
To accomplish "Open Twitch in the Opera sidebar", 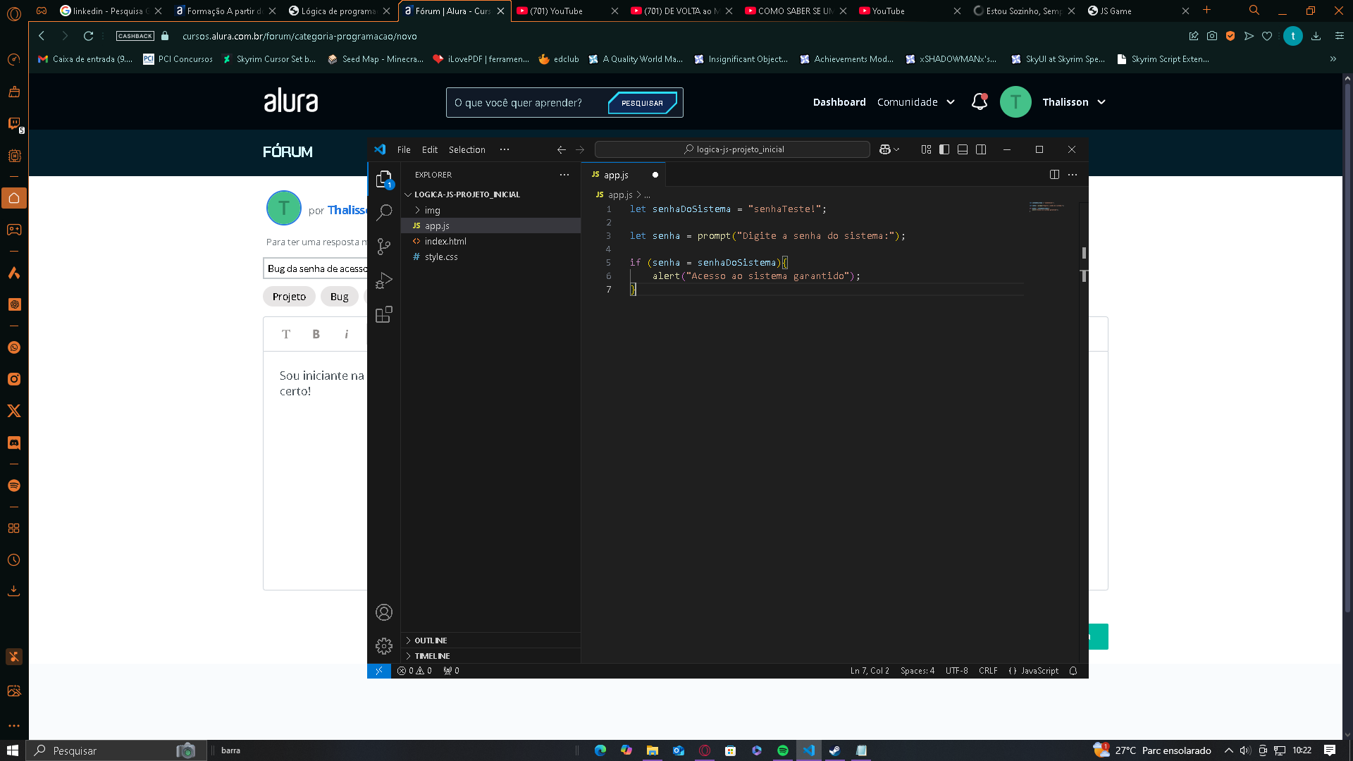I will [14, 124].
